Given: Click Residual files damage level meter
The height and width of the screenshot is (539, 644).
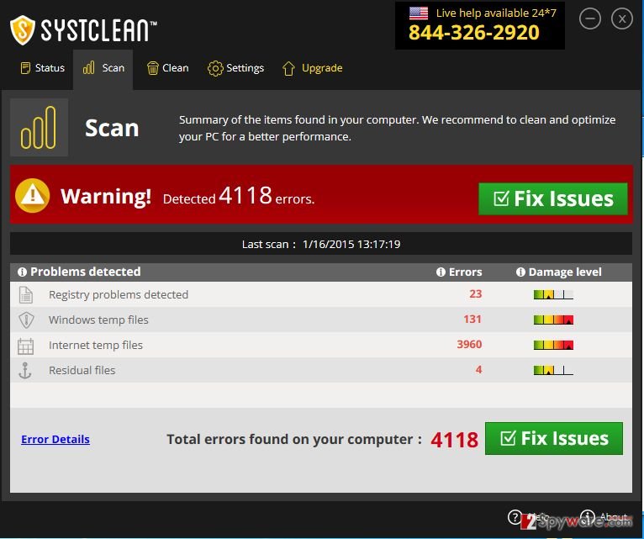Looking at the screenshot, I should (553, 371).
